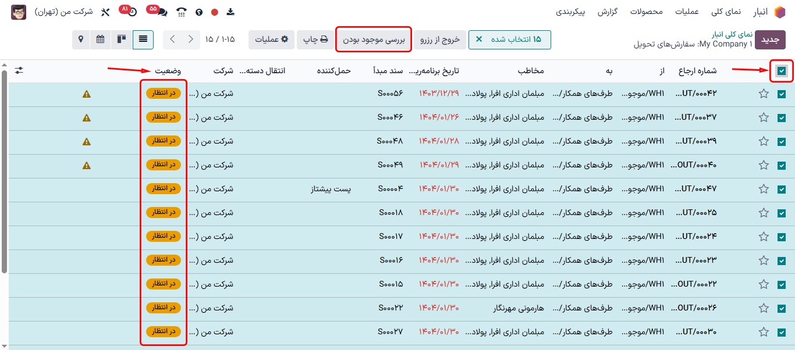
Task: Open optional columns settings toggle in header
Action: [x=19, y=70]
